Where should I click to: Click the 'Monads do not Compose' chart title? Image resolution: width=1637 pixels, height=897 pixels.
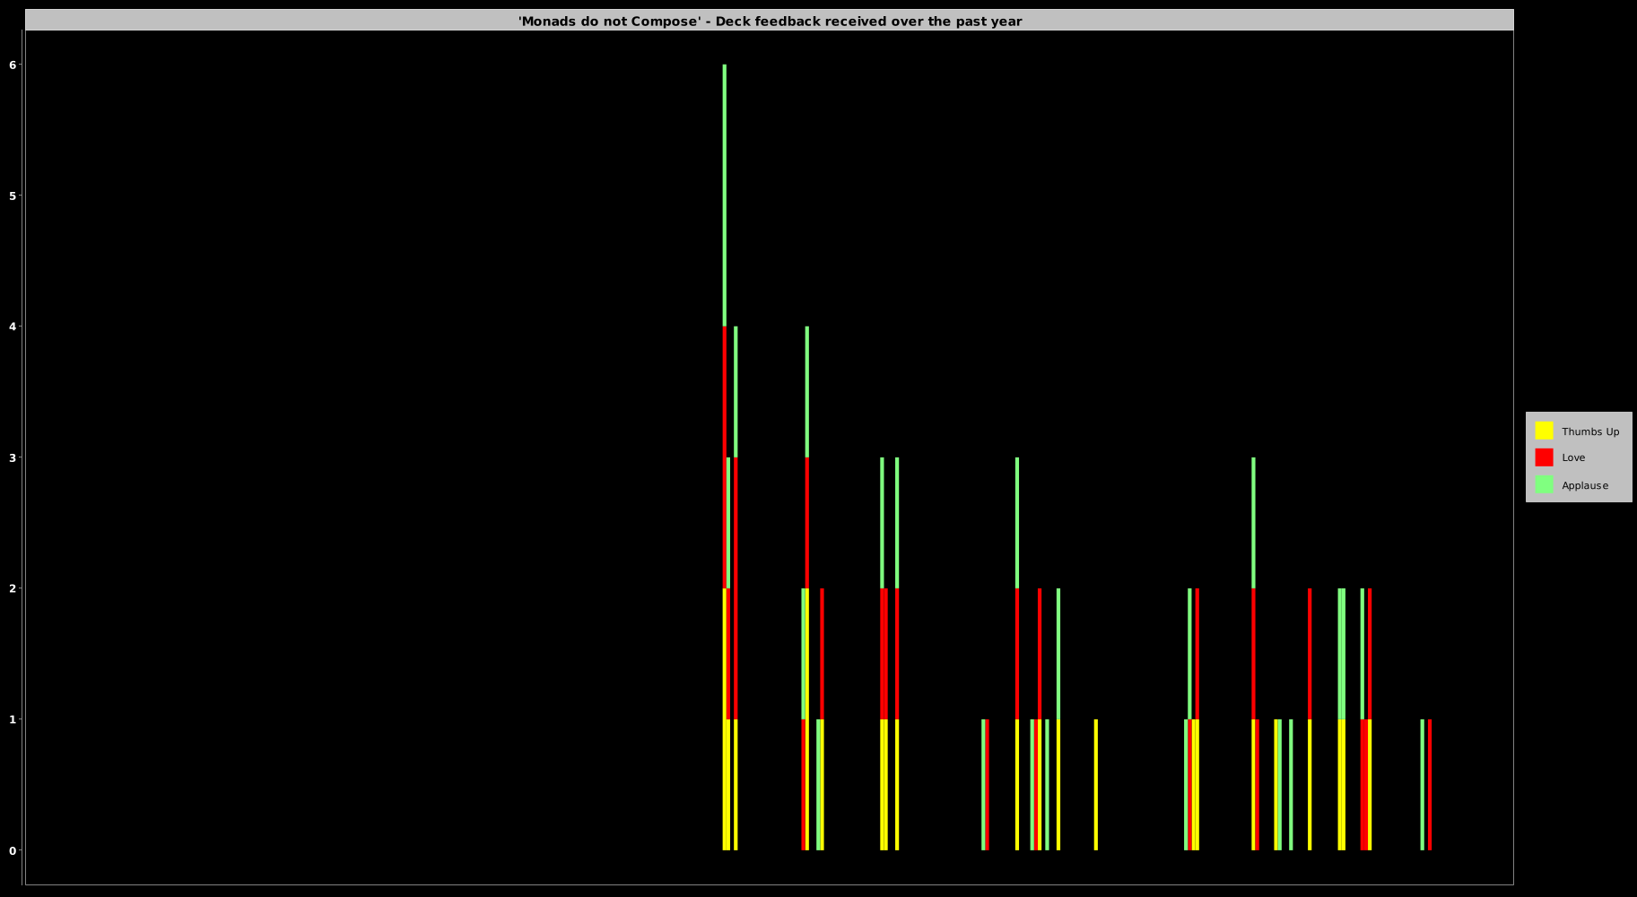pyautogui.click(x=770, y=21)
